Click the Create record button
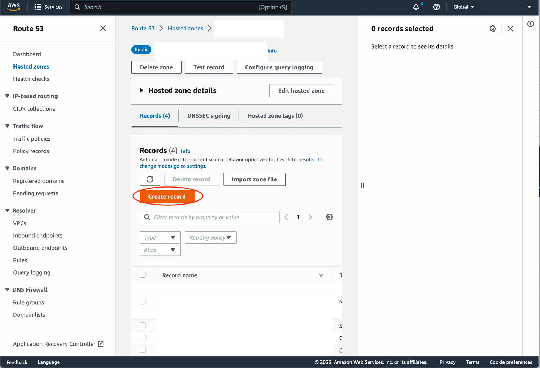 (x=167, y=196)
